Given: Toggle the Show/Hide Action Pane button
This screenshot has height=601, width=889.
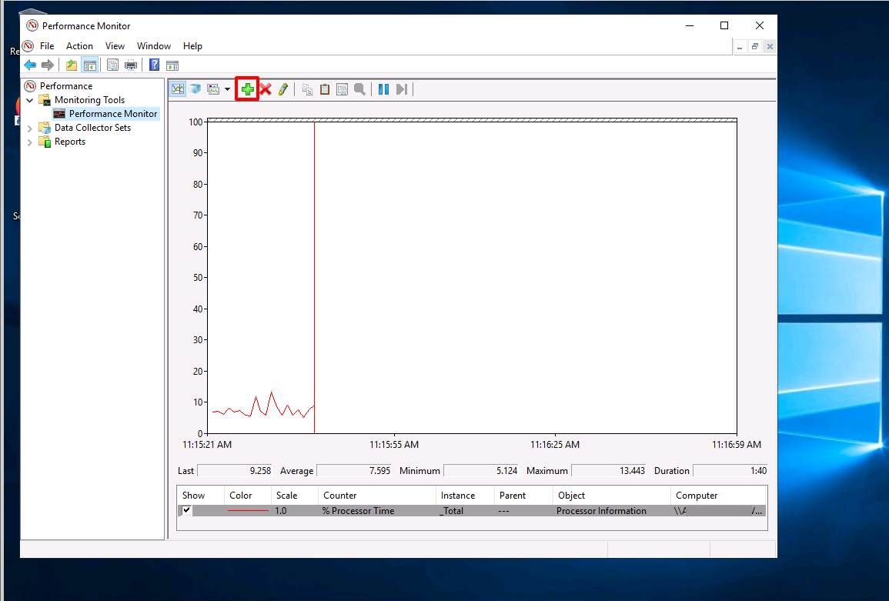Looking at the screenshot, I should [172, 65].
